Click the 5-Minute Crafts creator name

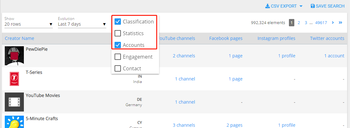(x=42, y=119)
